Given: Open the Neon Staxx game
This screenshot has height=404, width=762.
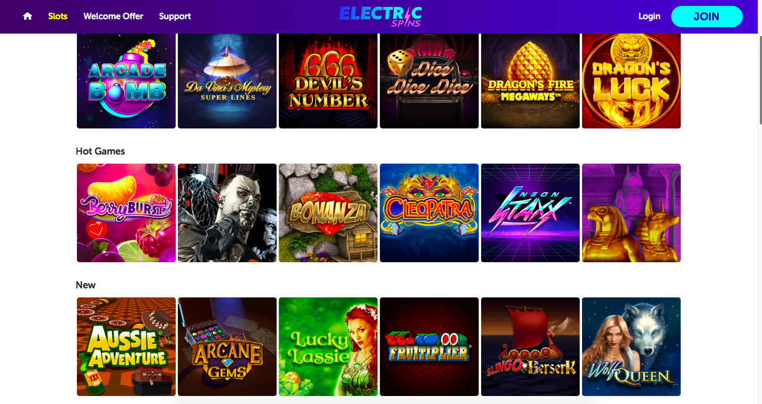Looking at the screenshot, I should pos(530,213).
